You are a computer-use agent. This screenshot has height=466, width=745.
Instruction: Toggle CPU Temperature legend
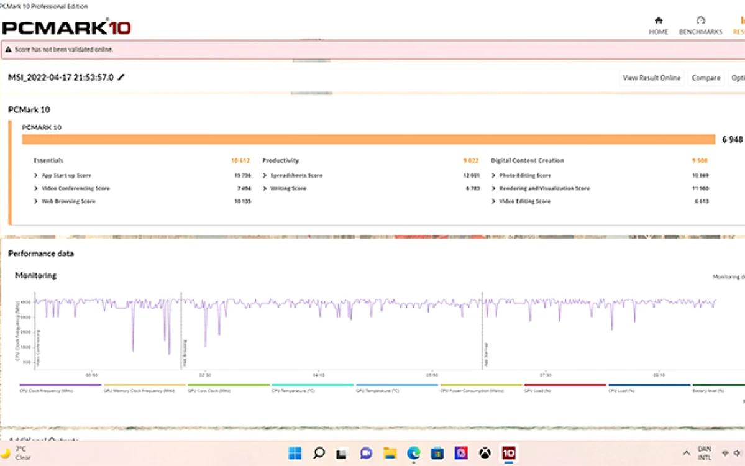pyautogui.click(x=313, y=388)
